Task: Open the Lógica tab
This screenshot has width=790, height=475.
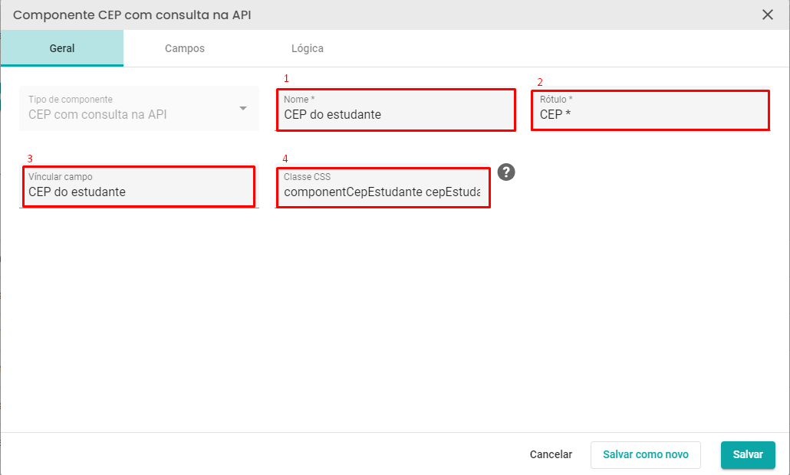Action: [x=308, y=48]
